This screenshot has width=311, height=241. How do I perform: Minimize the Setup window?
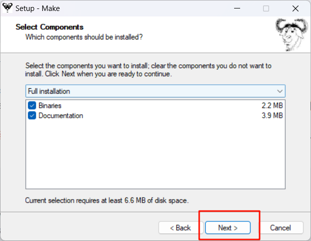(x=237, y=8)
